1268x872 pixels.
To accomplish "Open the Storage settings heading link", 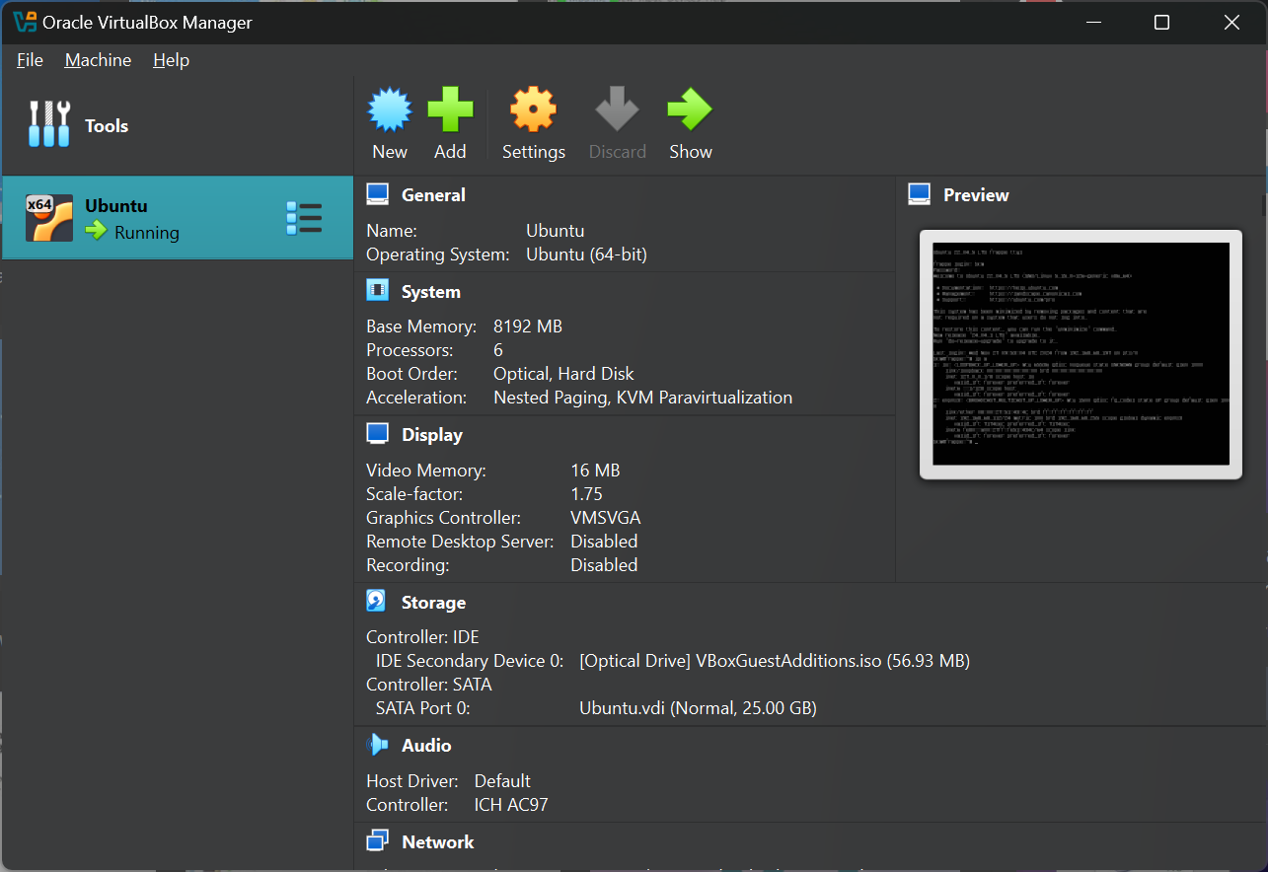I will pyautogui.click(x=433, y=603).
